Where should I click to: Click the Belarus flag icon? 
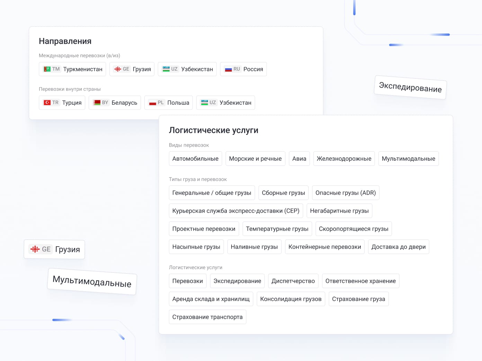(x=97, y=103)
